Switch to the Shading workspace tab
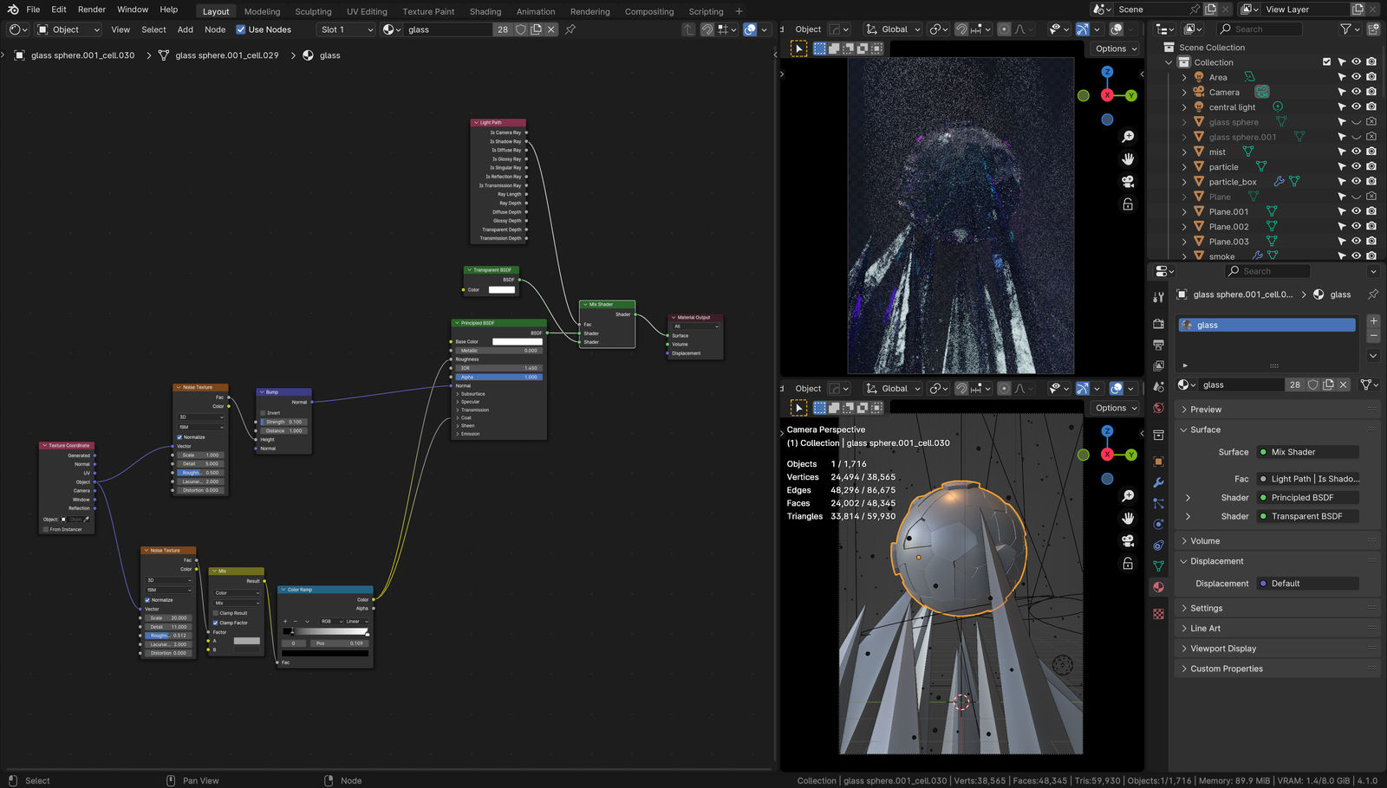This screenshot has width=1387, height=788. pos(485,11)
